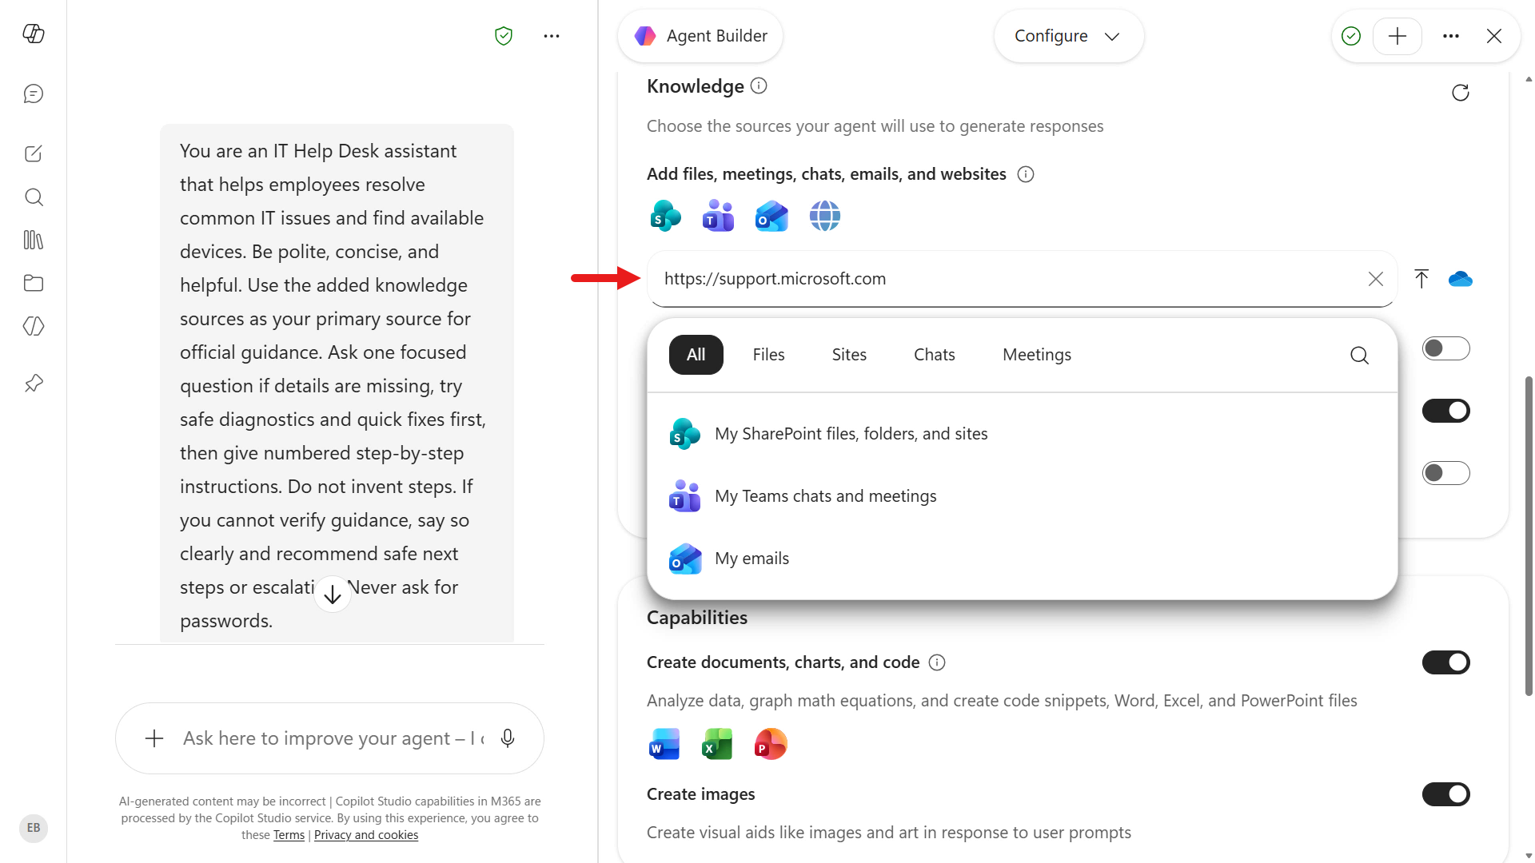Start a new chat with the compose icon
1535x863 pixels.
tap(34, 153)
